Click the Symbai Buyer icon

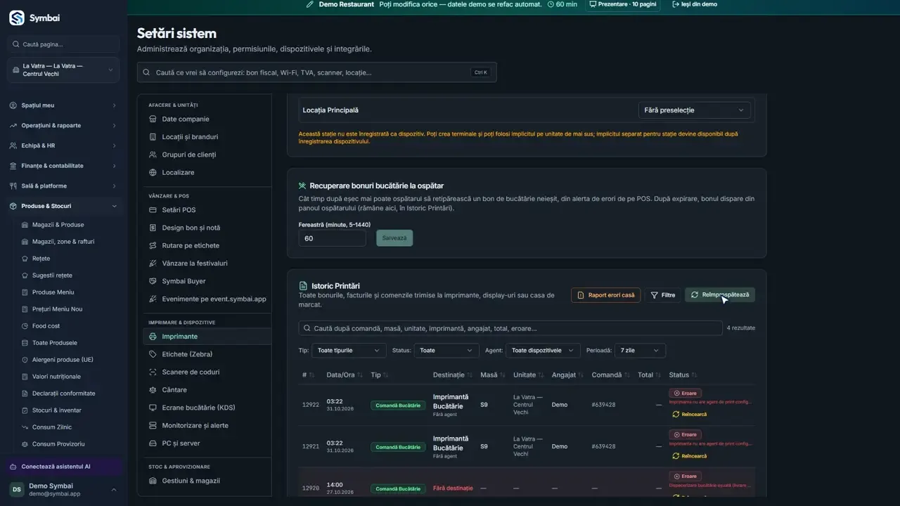[153, 281]
